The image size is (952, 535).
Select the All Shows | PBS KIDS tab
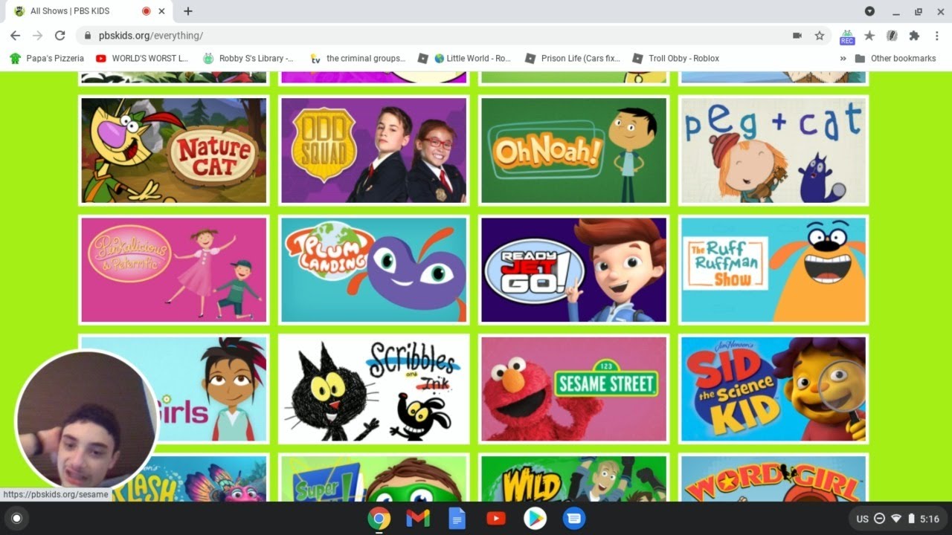point(89,11)
